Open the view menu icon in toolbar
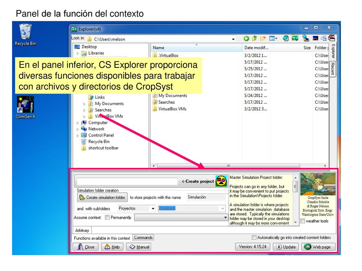The image size is (362, 271). pyautogui.click(x=273, y=38)
